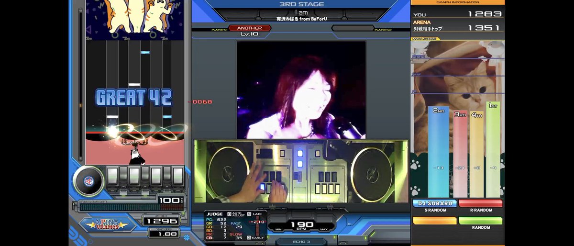Click the YOU score '1283'

(485, 14)
